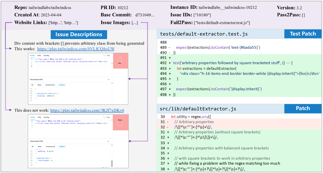Collapse Generated CSS panel in lower playground
This screenshot has height=173, width=323.
(108, 141)
